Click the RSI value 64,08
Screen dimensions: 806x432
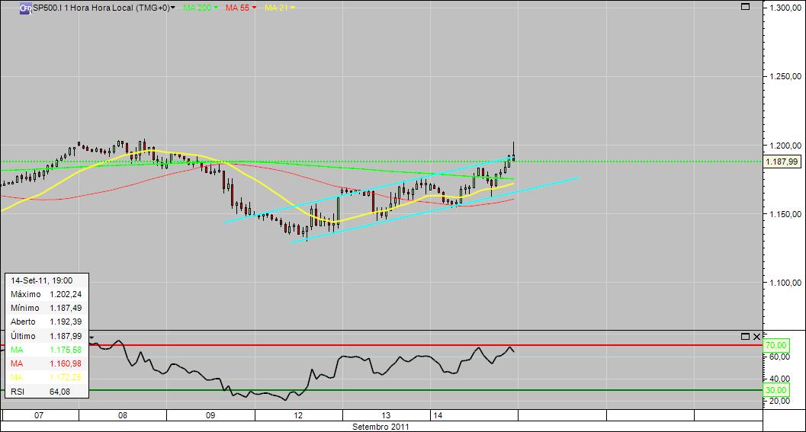tap(59, 392)
